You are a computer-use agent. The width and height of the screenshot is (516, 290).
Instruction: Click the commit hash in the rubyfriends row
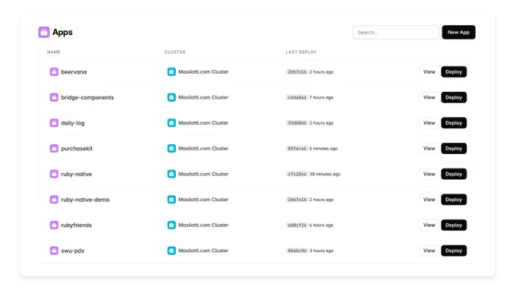coord(297,225)
